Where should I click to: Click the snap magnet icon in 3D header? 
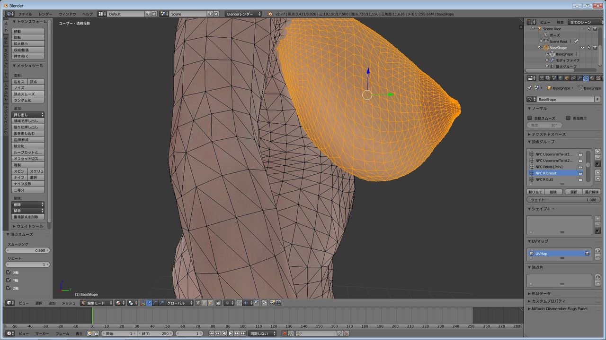(239, 303)
